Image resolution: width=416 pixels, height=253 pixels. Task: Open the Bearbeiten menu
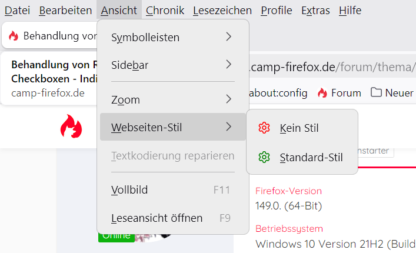65,11
